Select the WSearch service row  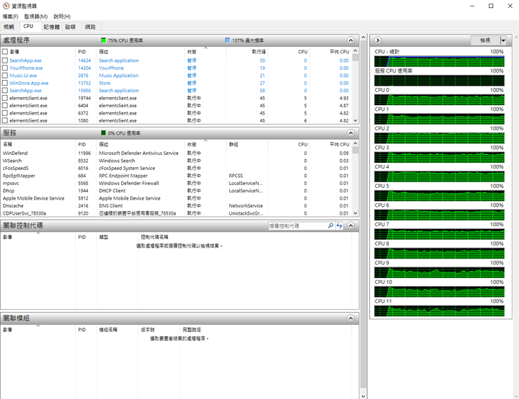click(x=176, y=161)
